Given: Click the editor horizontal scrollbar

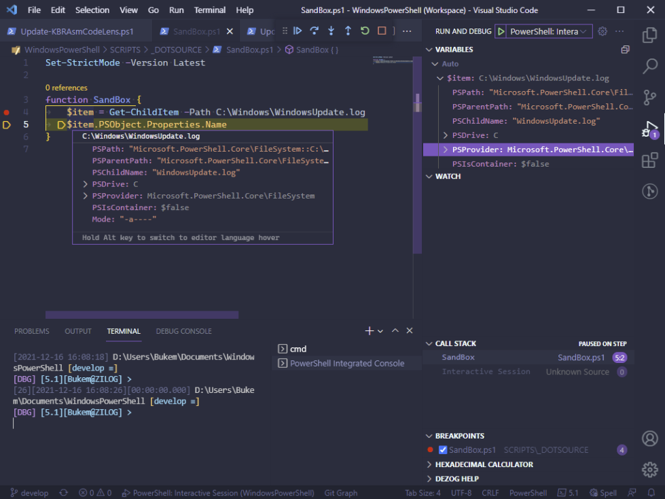Looking at the screenshot, I should [x=142, y=315].
